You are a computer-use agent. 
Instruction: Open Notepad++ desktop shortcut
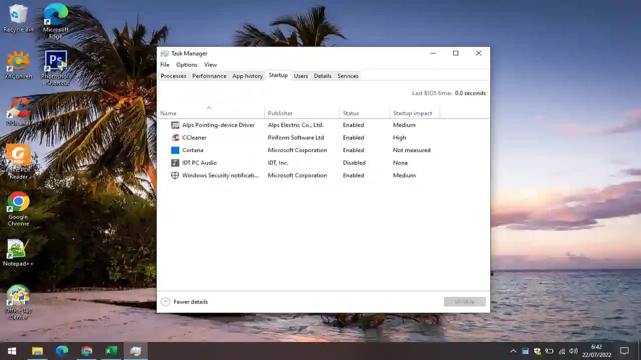click(18, 253)
